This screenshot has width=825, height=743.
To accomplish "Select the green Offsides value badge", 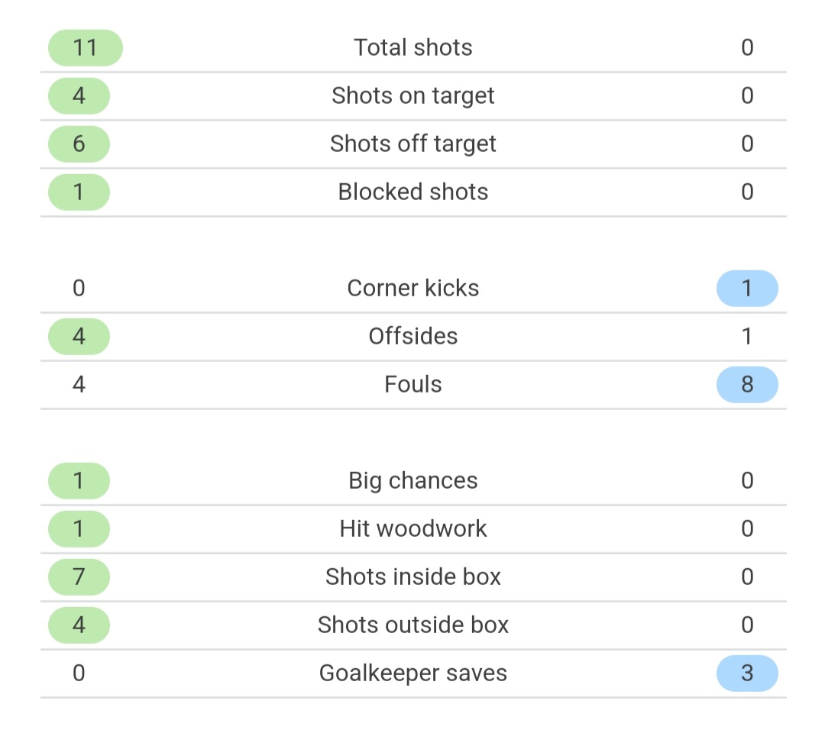I will [x=79, y=337].
